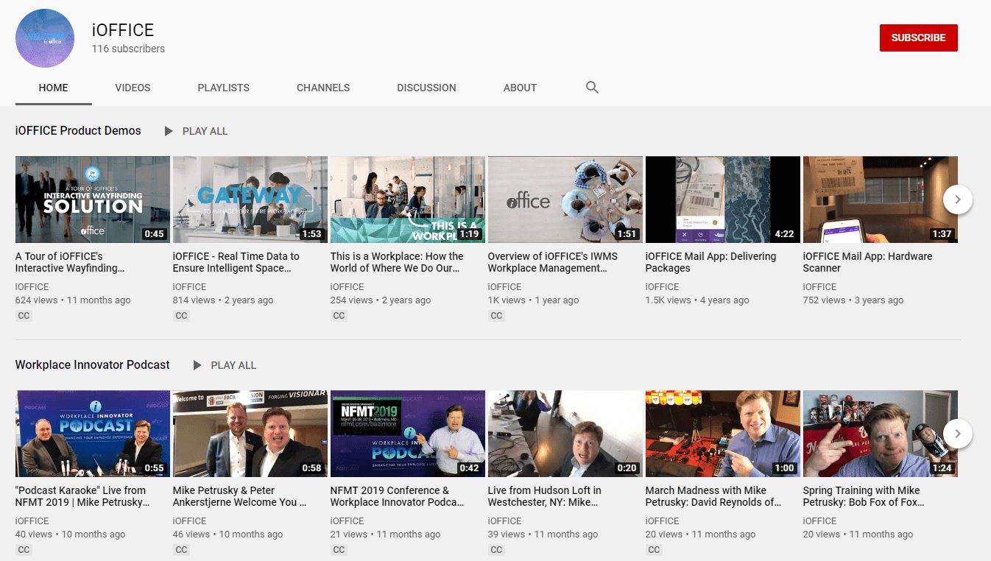This screenshot has height=561, width=991.
Task: Open title 'iOFFICE - Real Time Data to Ensure'
Action: pyautogui.click(x=236, y=262)
